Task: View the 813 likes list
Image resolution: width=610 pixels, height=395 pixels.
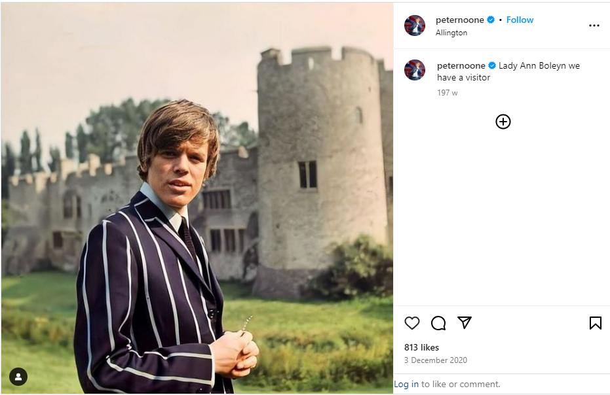Action: [x=421, y=347]
